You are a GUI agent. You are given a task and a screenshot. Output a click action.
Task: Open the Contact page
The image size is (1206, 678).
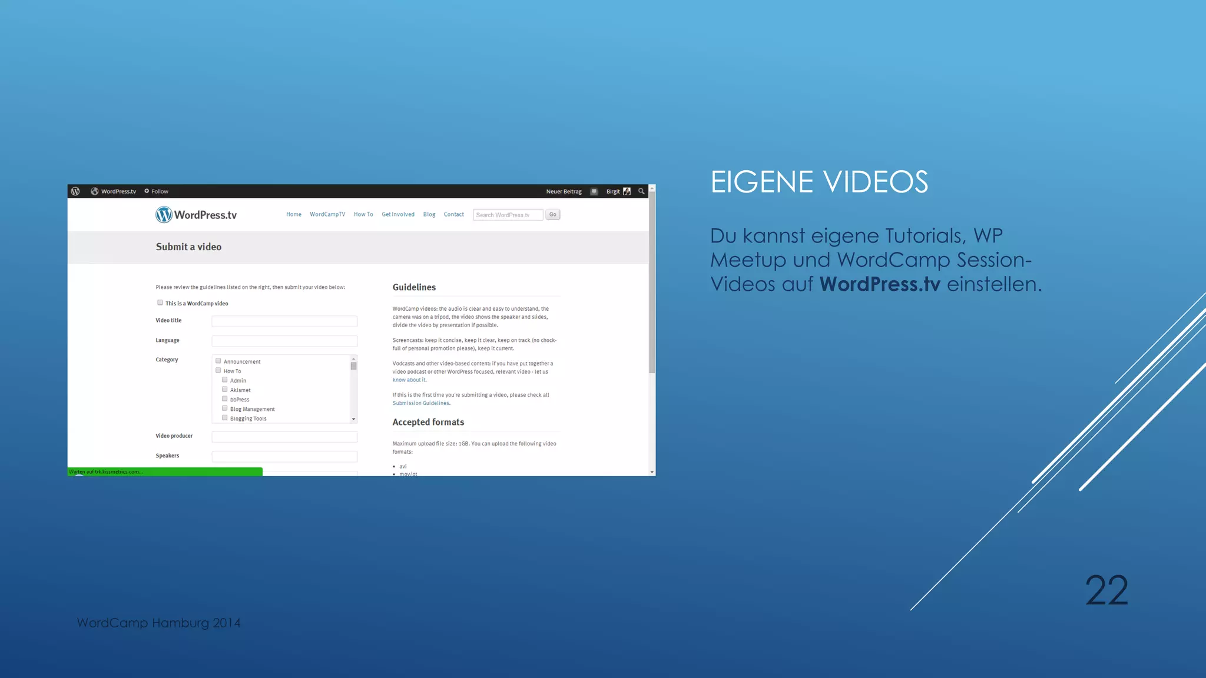coord(453,214)
